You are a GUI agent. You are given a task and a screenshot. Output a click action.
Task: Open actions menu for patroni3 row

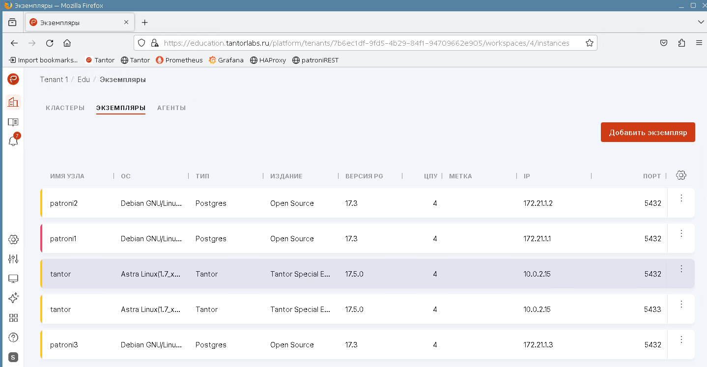pos(681,339)
